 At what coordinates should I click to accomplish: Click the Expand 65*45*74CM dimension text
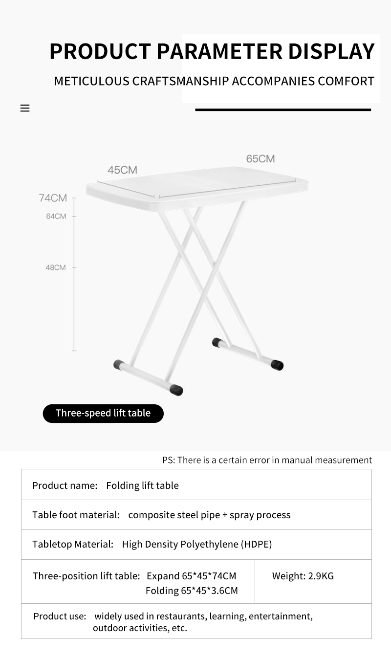192,576
